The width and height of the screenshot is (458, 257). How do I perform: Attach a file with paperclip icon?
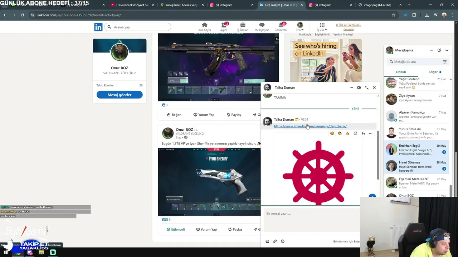tap(275, 241)
